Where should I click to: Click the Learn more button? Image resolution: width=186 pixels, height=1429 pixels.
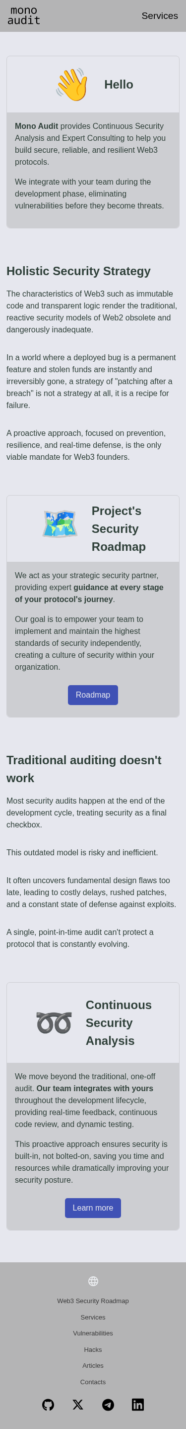click(x=93, y=1208)
